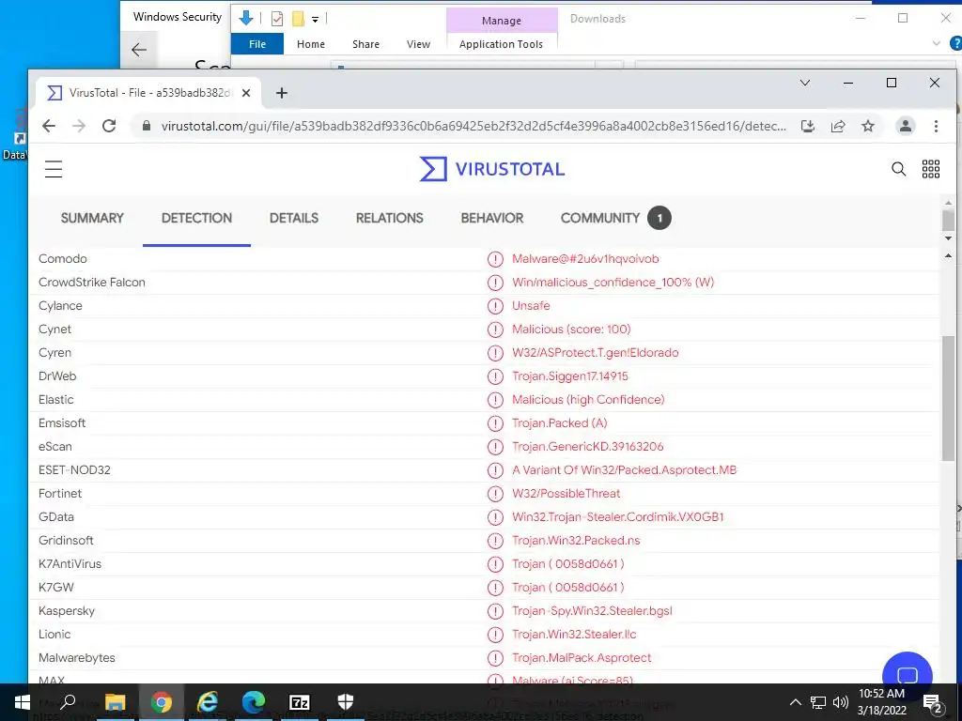Open 7-Zip from the taskbar
This screenshot has height=721, width=962.
[300, 702]
